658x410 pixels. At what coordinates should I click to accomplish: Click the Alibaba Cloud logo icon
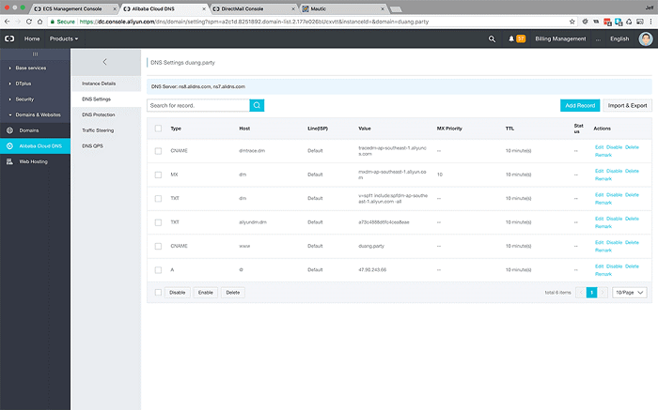pyautogui.click(x=9, y=38)
